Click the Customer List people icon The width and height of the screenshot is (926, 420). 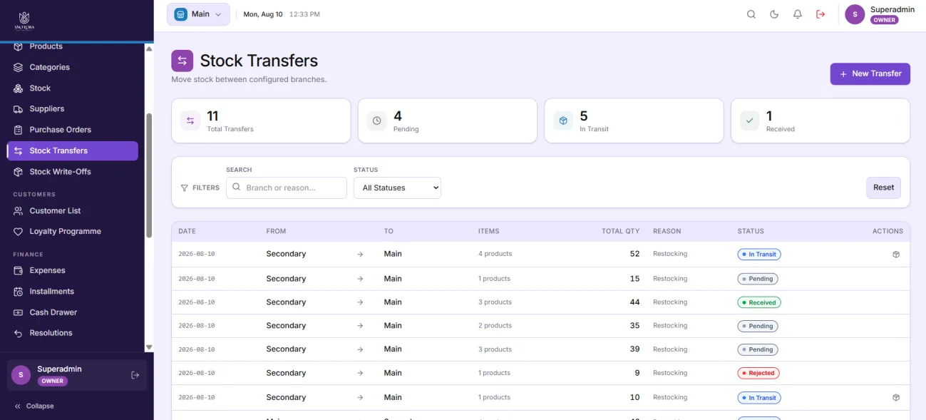click(19, 211)
